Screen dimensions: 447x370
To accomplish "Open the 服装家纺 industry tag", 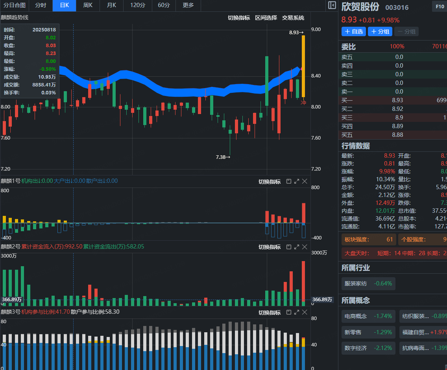I will click(x=368, y=283).
